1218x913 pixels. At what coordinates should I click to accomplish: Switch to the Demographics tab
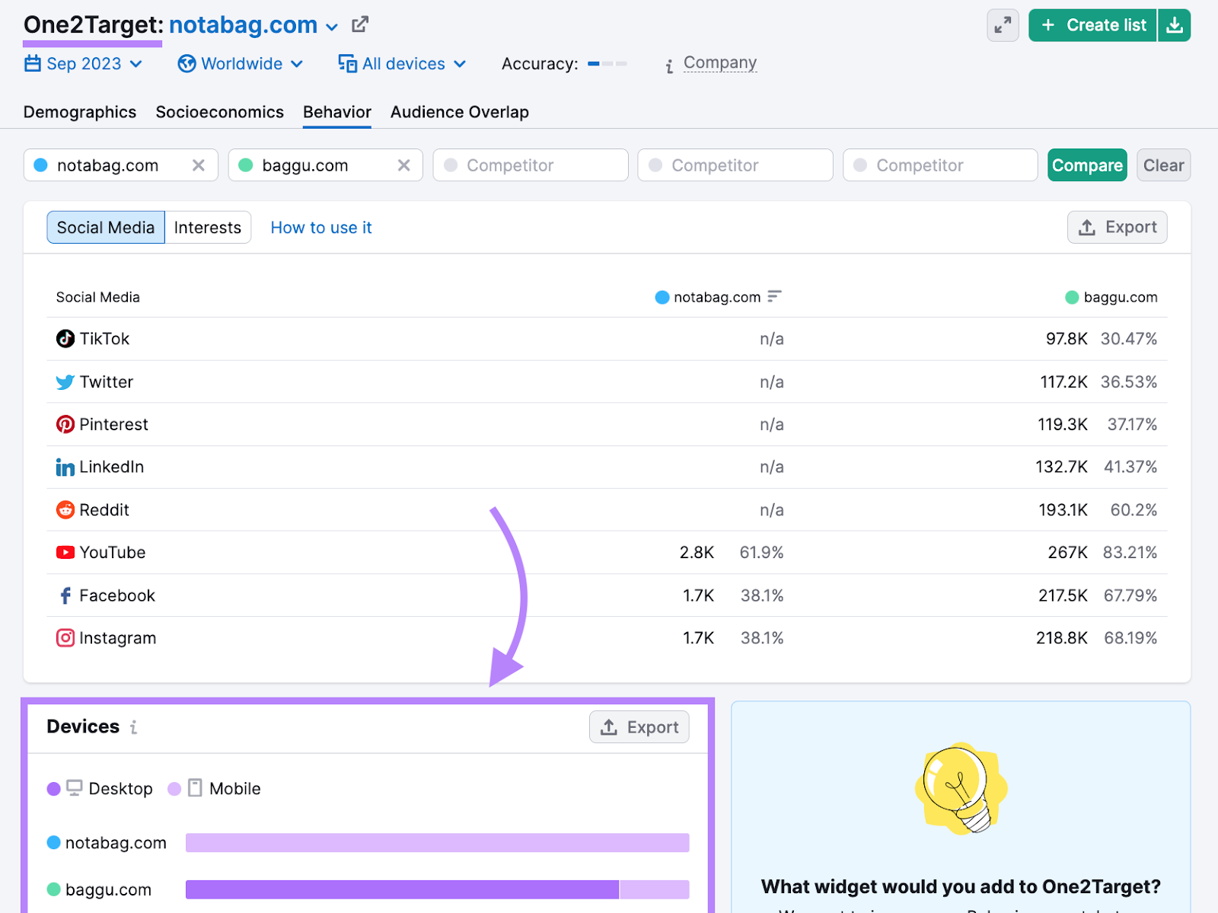click(80, 112)
